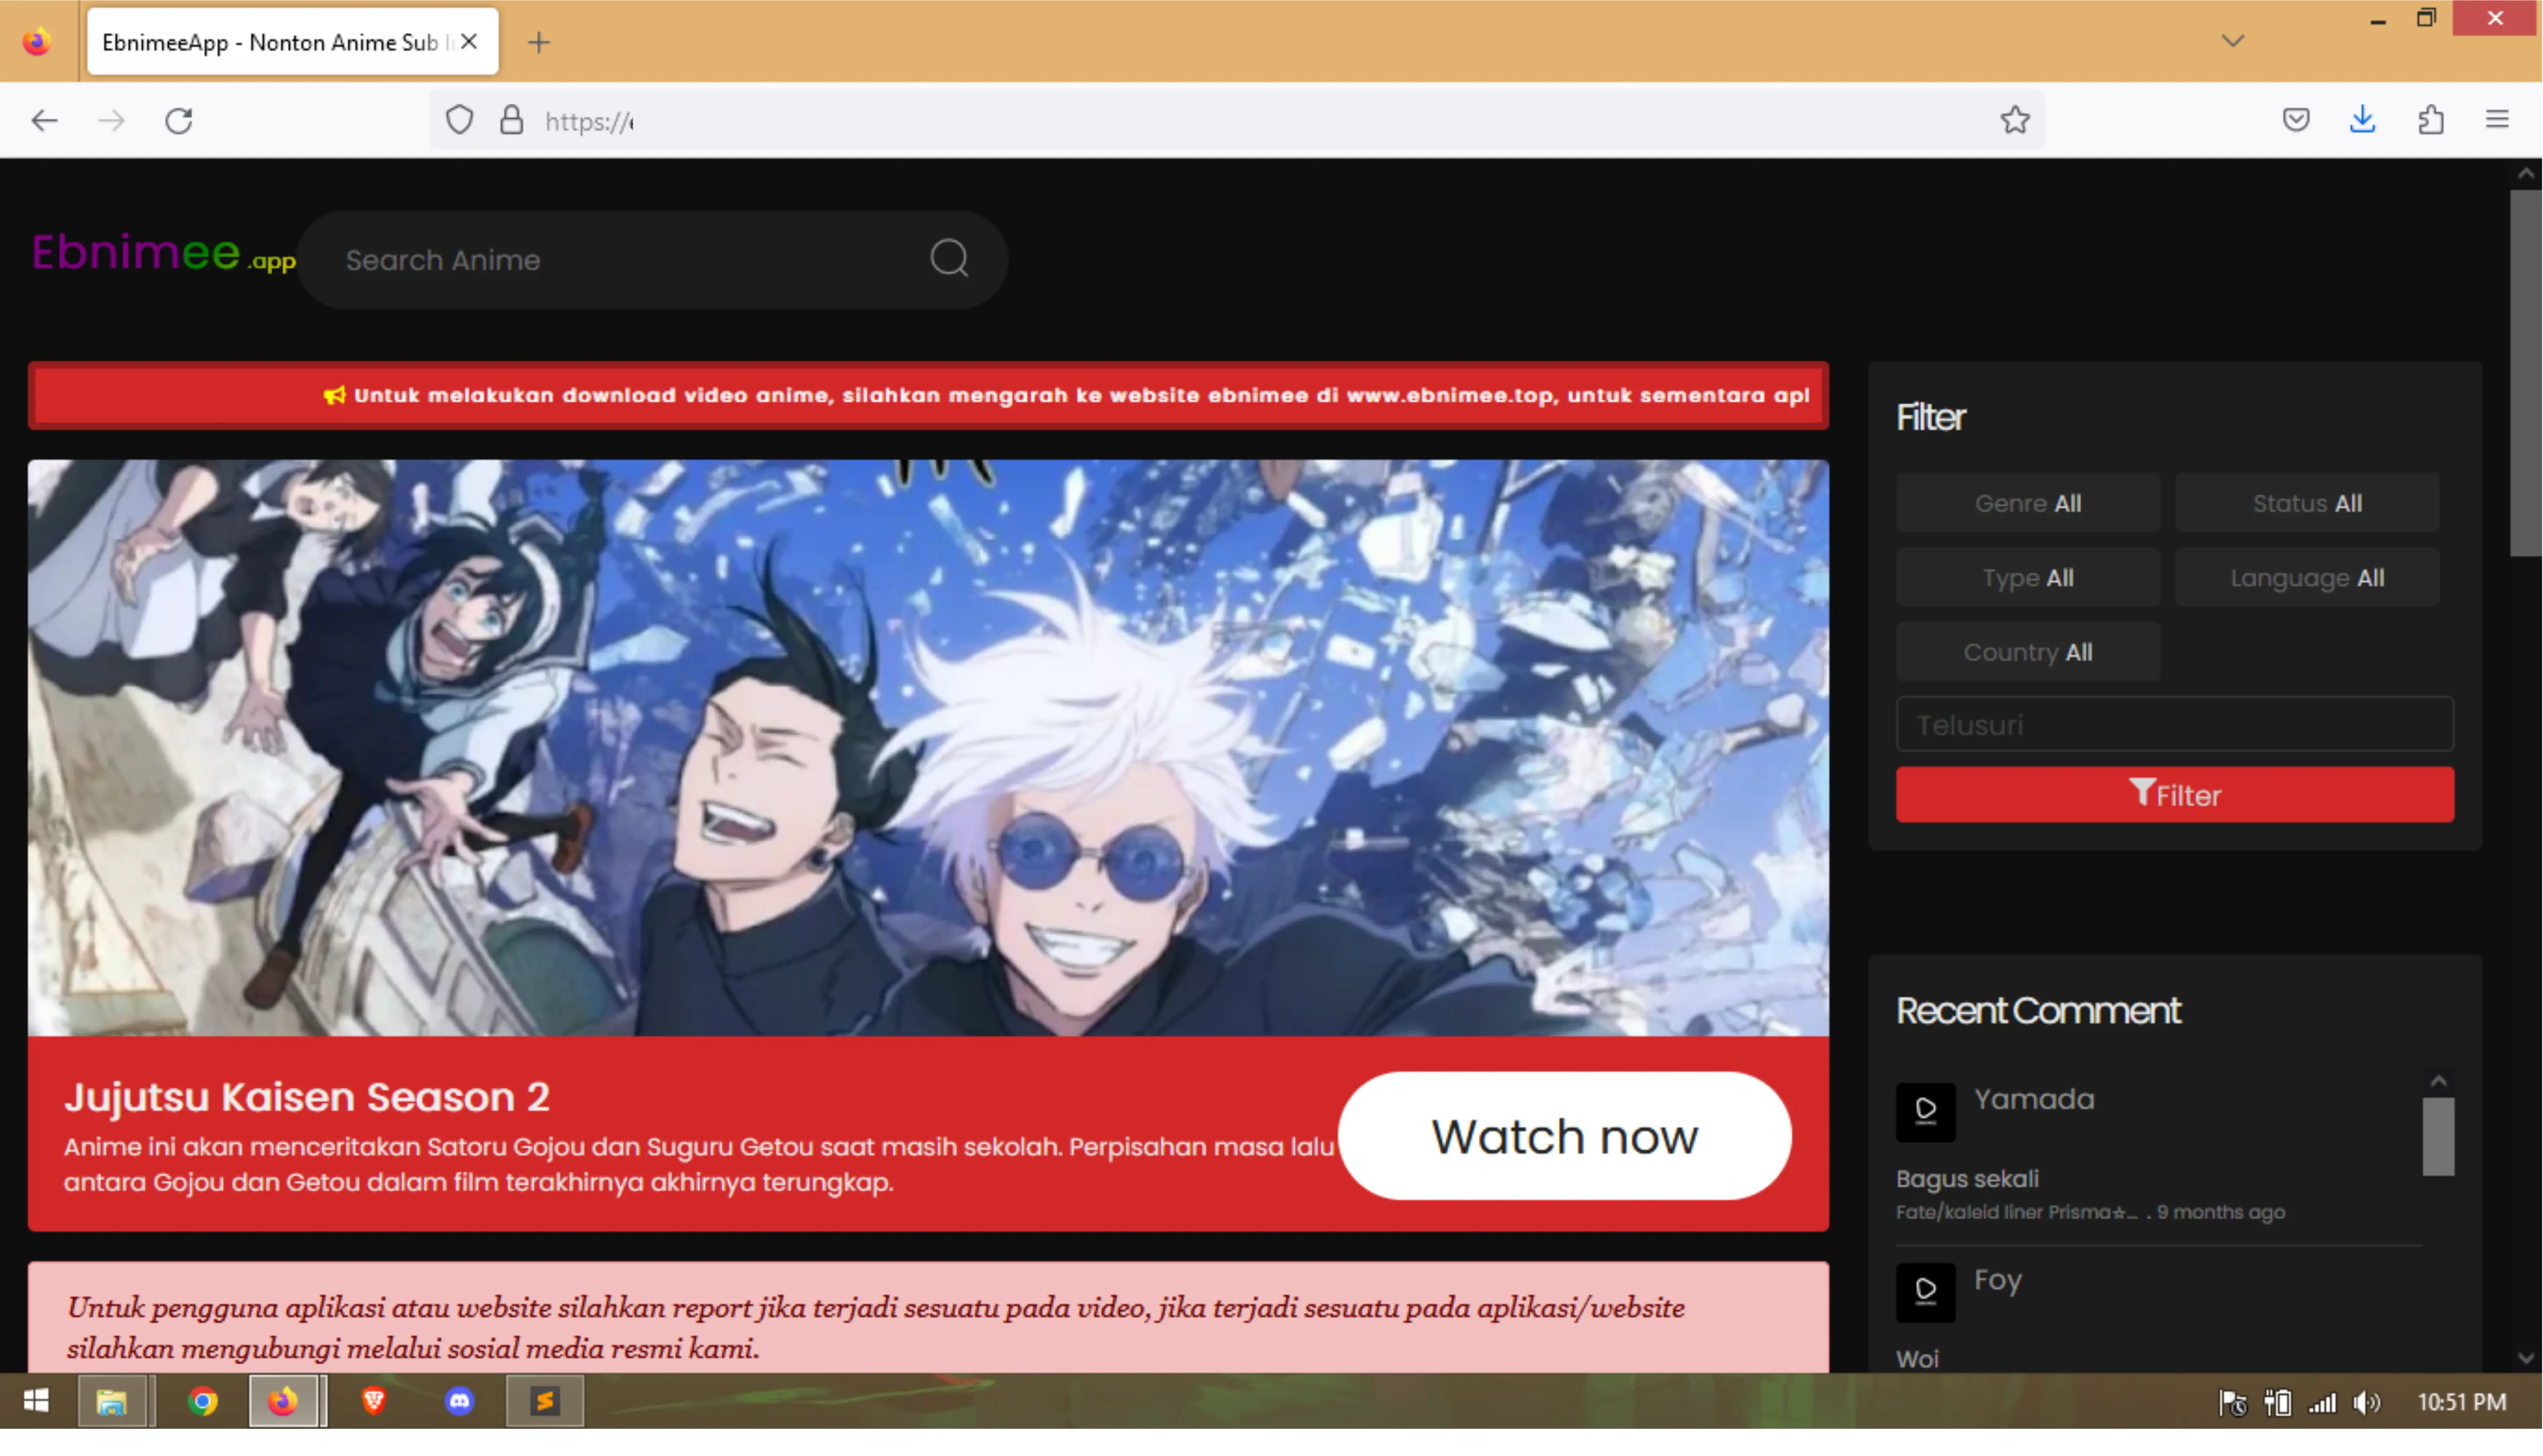Open Discord from taskbar
Screen dimensions: 2543x1456
coord(459,1402)
